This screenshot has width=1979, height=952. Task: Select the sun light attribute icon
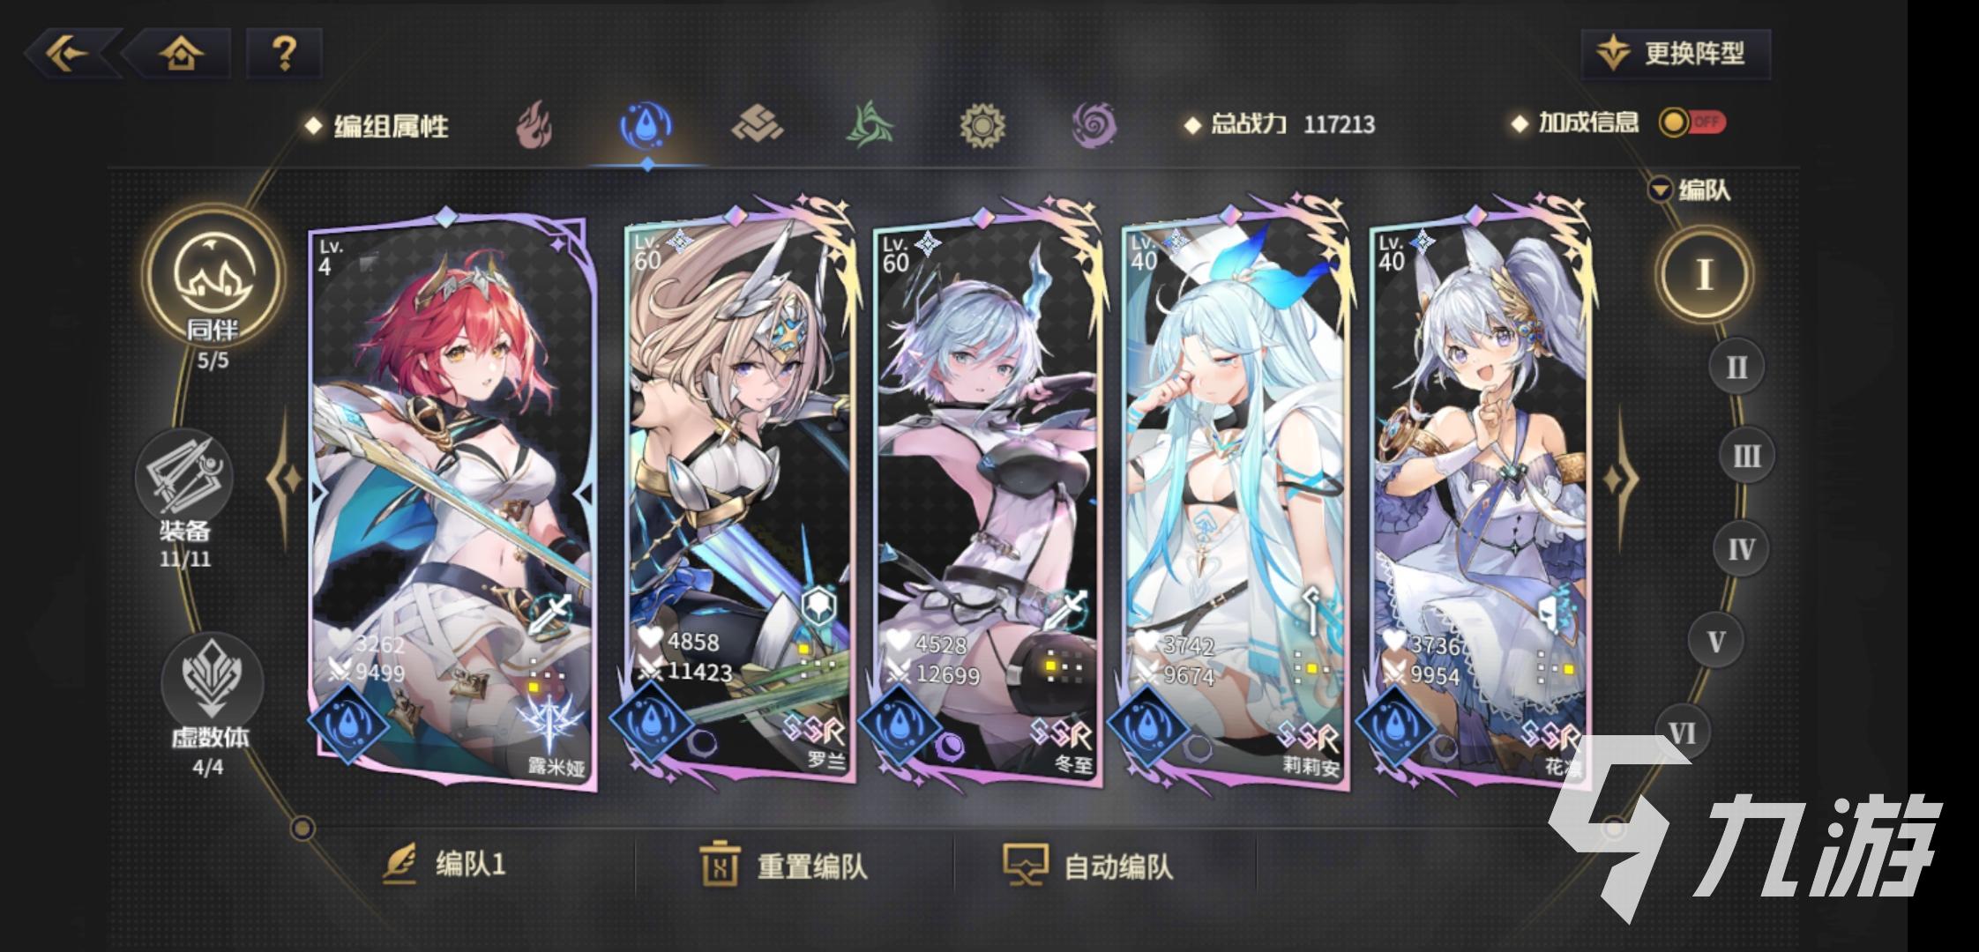click(982, 124)
